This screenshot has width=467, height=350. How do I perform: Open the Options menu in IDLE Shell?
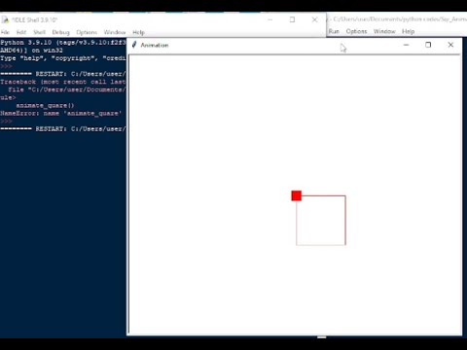tap(87, 32)
